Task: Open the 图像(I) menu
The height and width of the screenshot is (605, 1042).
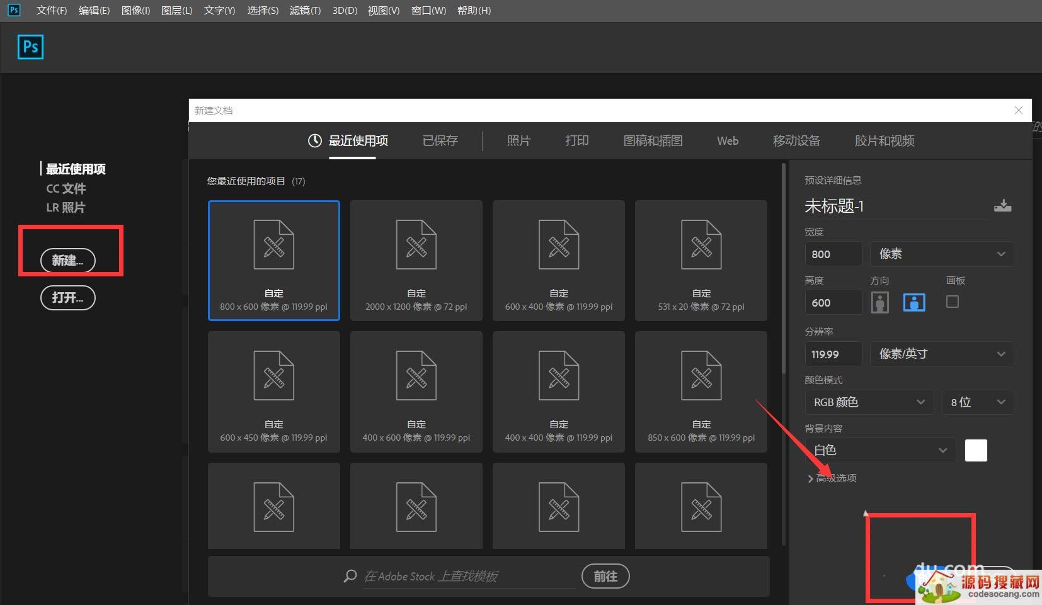Action: point(135,11)
